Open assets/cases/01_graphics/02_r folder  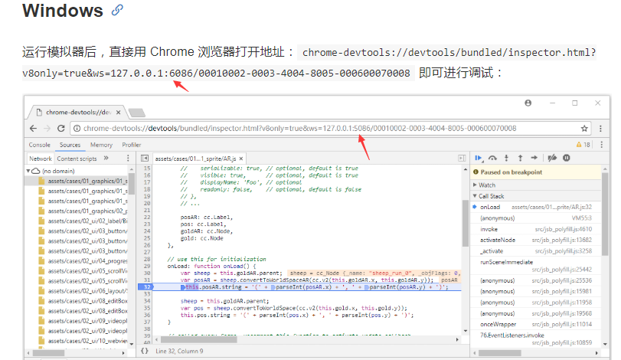[83, 211]
